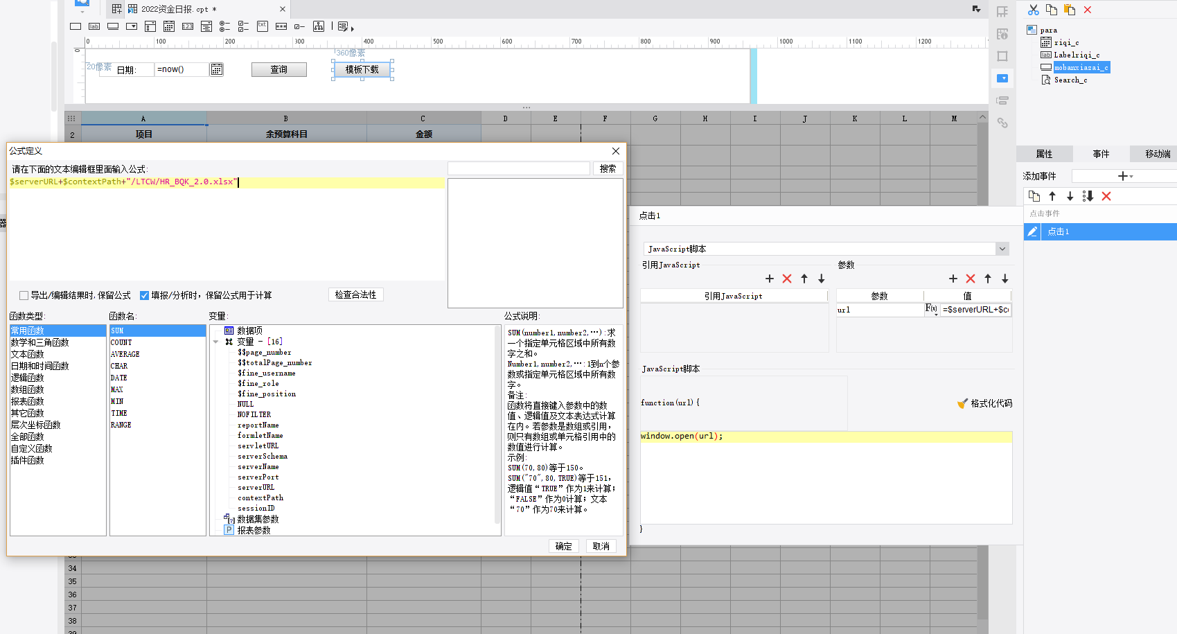Open the cell element sidebar icon
Viewport: 1177px width, 634px height.
click(x=1002, y=12)
